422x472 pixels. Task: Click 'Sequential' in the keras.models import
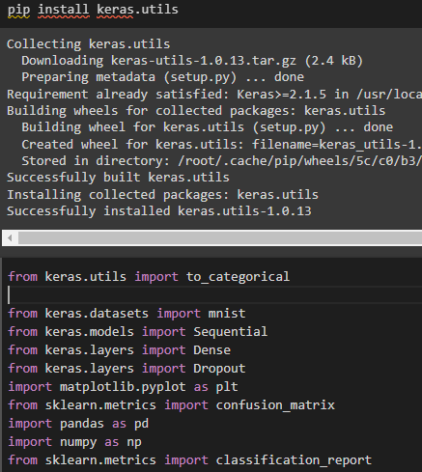click(230, 332)
